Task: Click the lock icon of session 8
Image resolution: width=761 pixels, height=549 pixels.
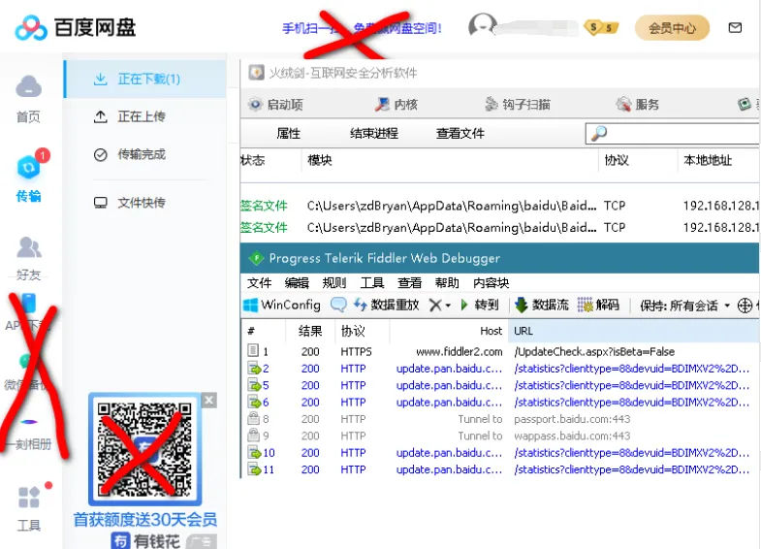Action: pos(253,418)
